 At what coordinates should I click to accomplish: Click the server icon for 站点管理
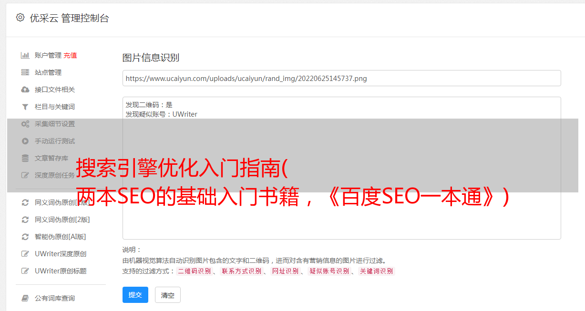(25, 72)
